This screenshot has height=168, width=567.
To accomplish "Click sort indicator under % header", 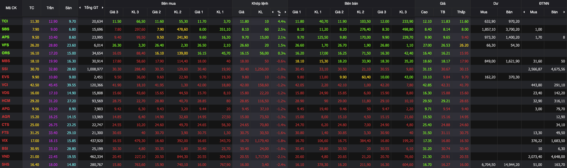I will click(x=279, y=15).
